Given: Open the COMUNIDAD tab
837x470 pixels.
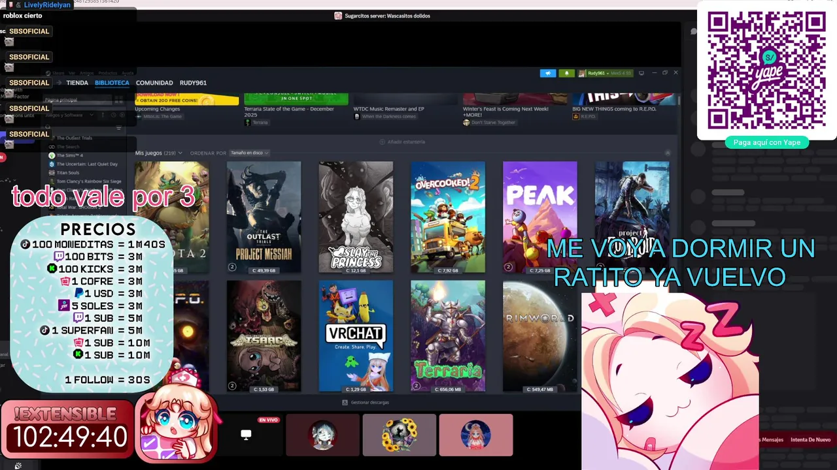Looking at the screenshot, I should (x=154, y=83).
